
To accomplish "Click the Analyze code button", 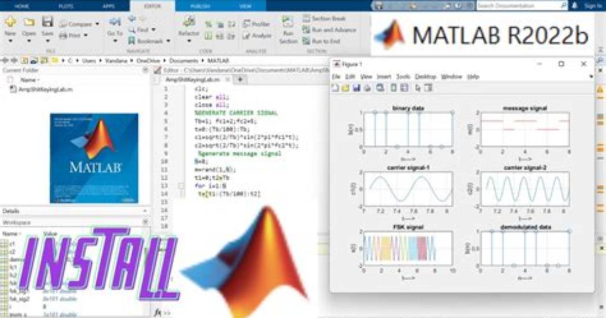I will tap(257, 35).
